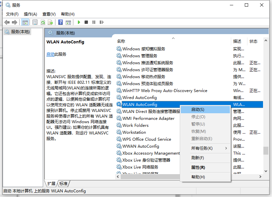Viewport: 272px width, 197px height.
Task: Click the Stop Service square icon
Action: (x=86, y=22)
